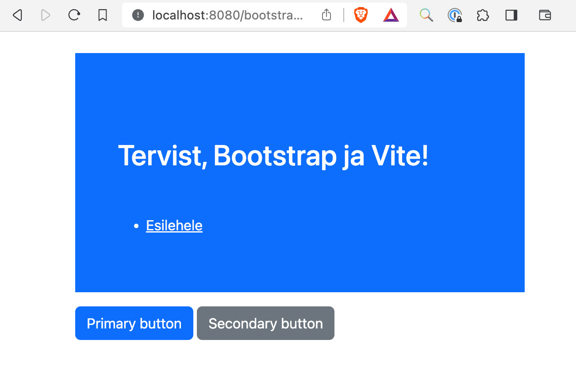Open Brave Rewards triangle icon

click(391, 15)
